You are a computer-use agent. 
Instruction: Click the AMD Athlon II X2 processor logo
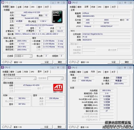coord(57,17)
